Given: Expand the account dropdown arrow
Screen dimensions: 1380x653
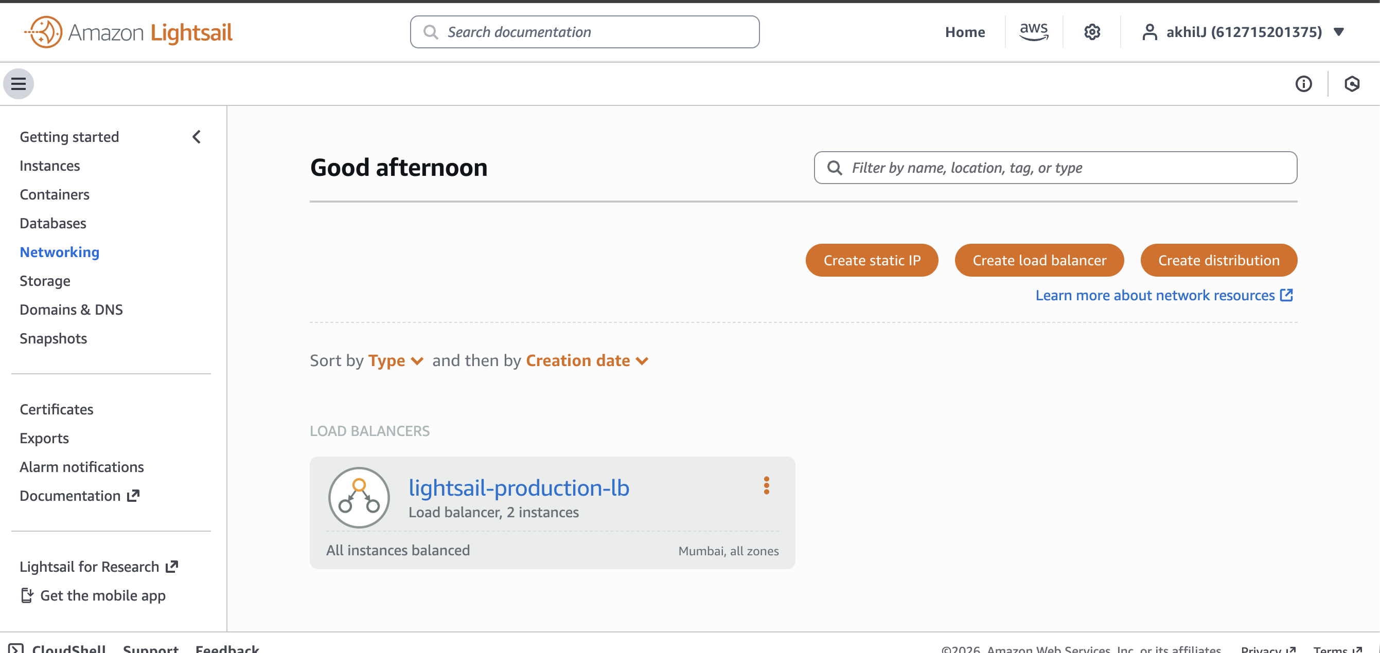Looking at the screenshot, I should coord(1338,32).
